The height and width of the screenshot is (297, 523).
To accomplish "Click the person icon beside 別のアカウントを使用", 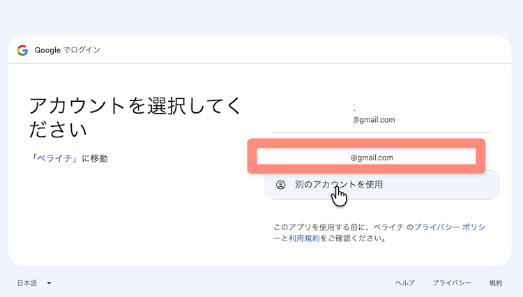I will pyautogui.click(x=281, y=185).
